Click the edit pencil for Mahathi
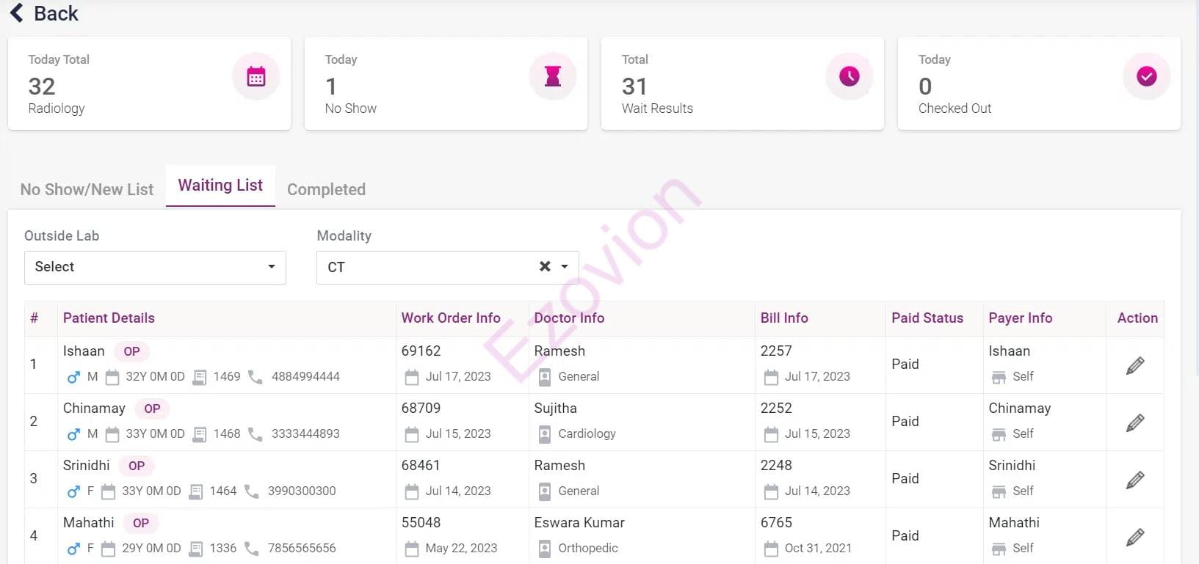1199x564 pixels. 1135,537
